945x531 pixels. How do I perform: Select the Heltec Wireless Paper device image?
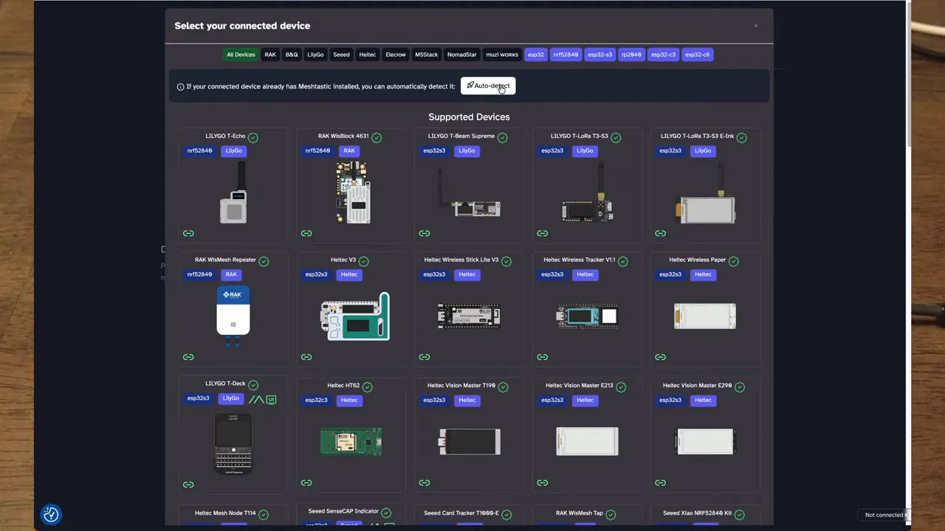(x=705, y=316)
